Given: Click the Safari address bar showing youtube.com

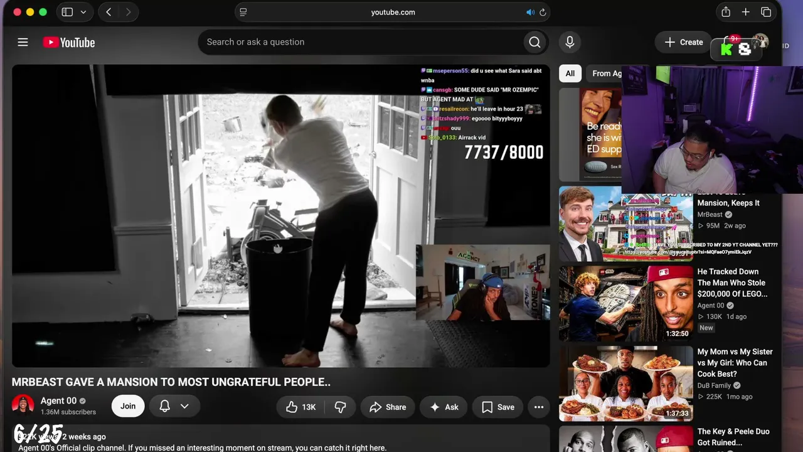Looking at the screenshot, I should click(393, 12).
